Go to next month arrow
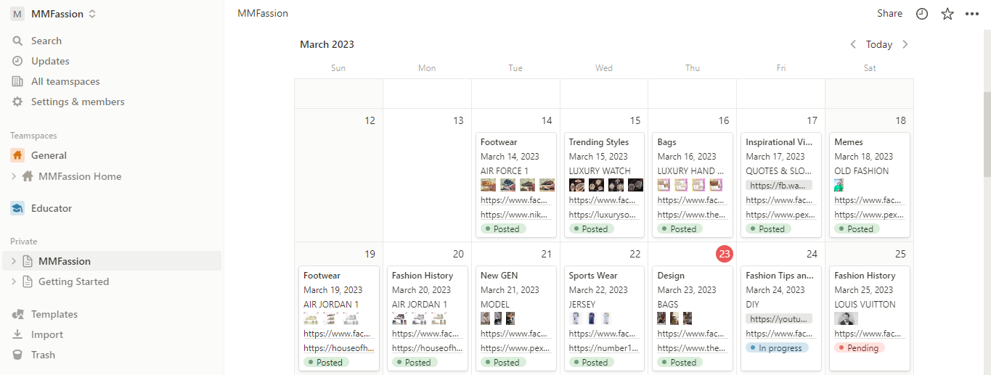This screenshot has width=991, height=375. tap(905, 44)
